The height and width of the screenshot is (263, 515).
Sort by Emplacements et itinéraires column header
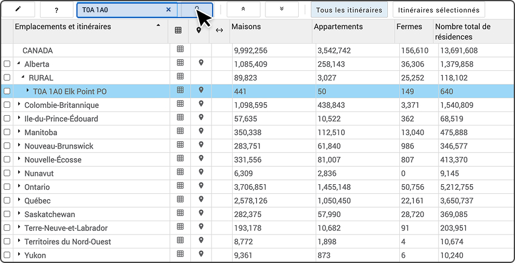point(85,27)
